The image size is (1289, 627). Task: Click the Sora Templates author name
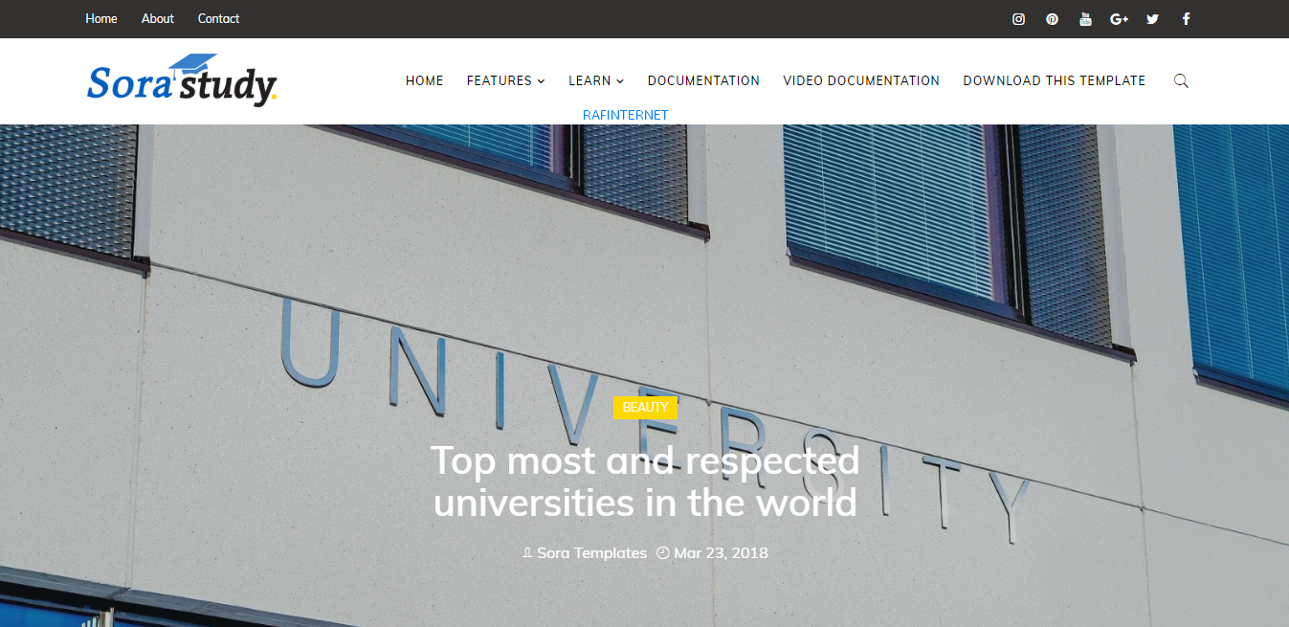[x=591, y=553]
